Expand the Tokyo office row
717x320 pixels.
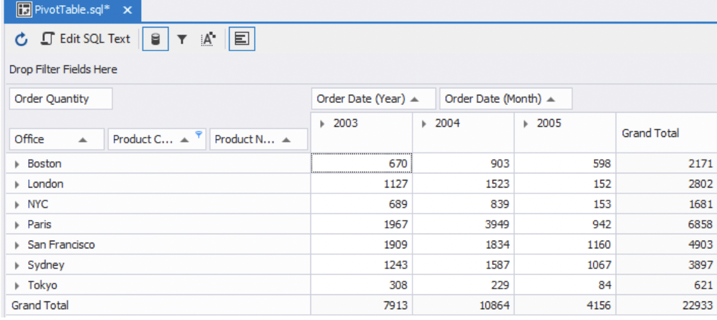18,285
